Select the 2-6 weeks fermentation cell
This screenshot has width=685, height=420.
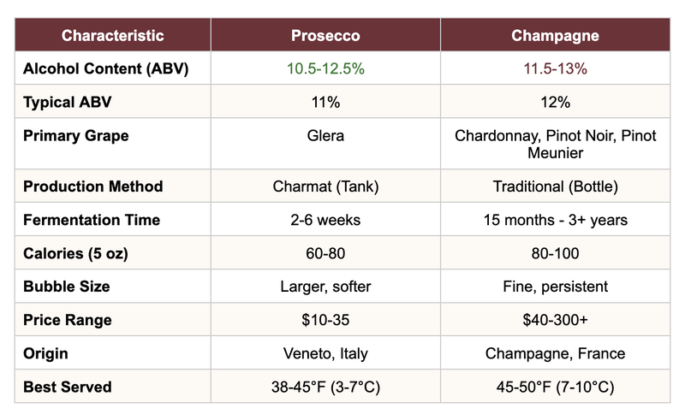(x=325, y=220)
